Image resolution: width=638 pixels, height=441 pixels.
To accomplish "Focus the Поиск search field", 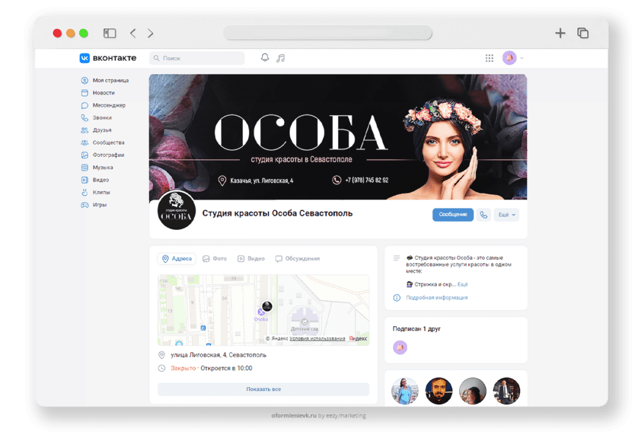I will pos(197,58).
